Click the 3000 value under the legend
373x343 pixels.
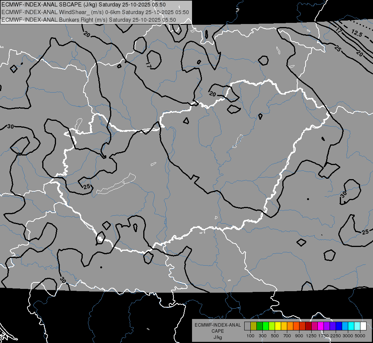click(348, 336)
